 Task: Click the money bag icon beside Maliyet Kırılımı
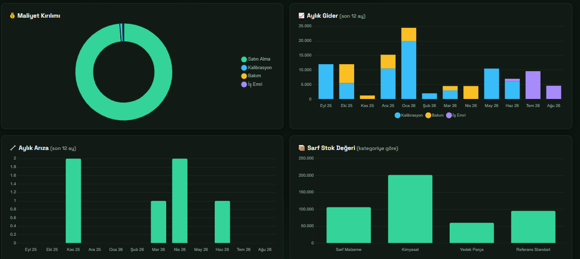click(x=12, y=16)
